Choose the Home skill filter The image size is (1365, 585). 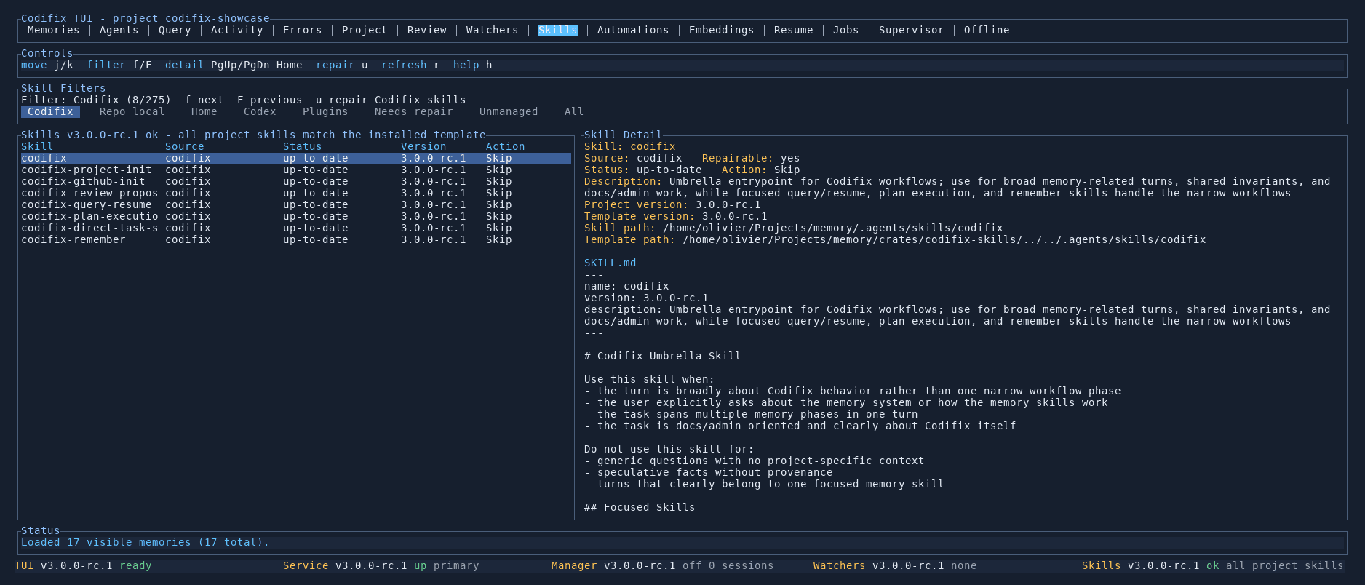coord(204,111)
